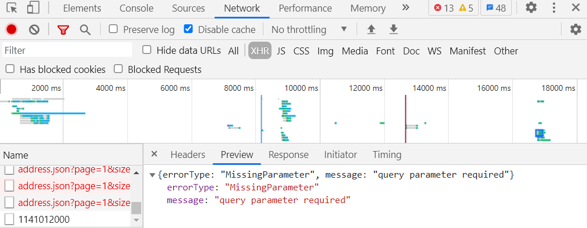Focus the Filter text input
This screenshot has height=228, width=587.
(67, 50)
